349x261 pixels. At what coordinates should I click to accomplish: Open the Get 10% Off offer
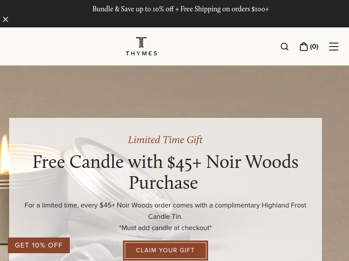(x=39, y=245)
